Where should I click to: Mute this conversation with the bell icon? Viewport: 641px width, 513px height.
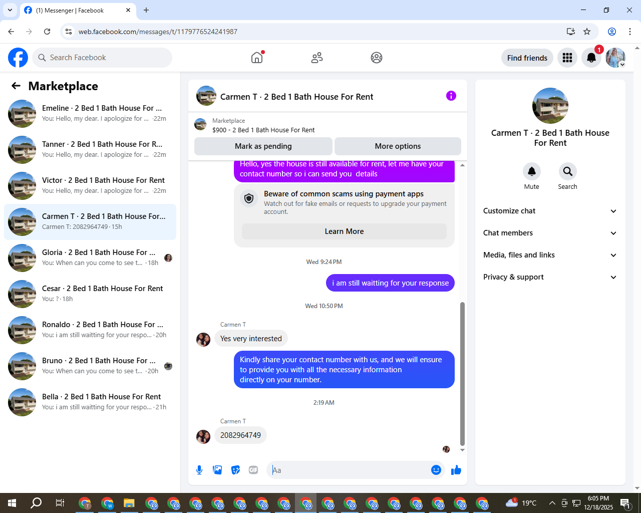click(x=532, y=171)
